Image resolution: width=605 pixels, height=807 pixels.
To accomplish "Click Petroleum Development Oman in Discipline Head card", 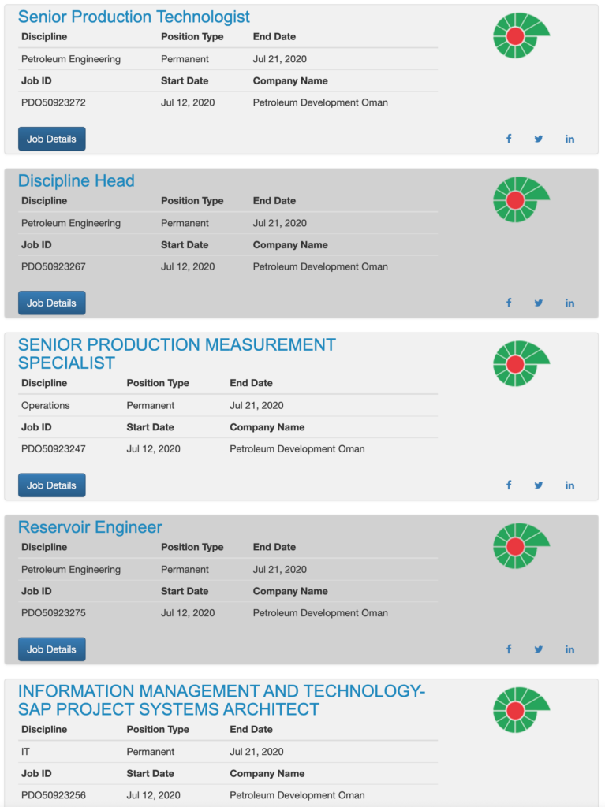I will click(320, 266).
